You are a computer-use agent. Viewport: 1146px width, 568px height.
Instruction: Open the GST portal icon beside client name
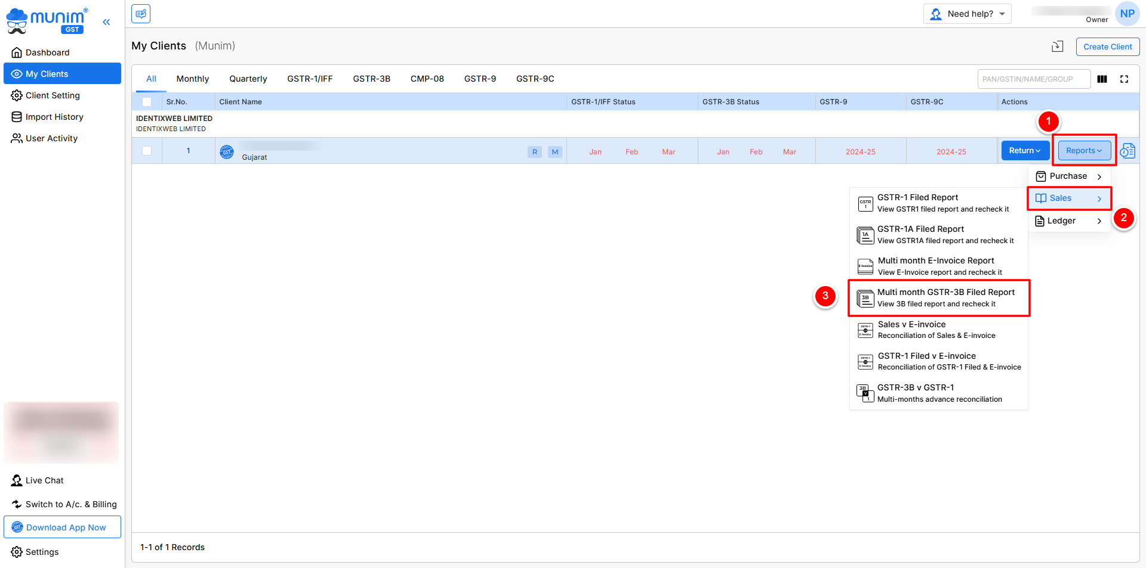tap(227, 151)
